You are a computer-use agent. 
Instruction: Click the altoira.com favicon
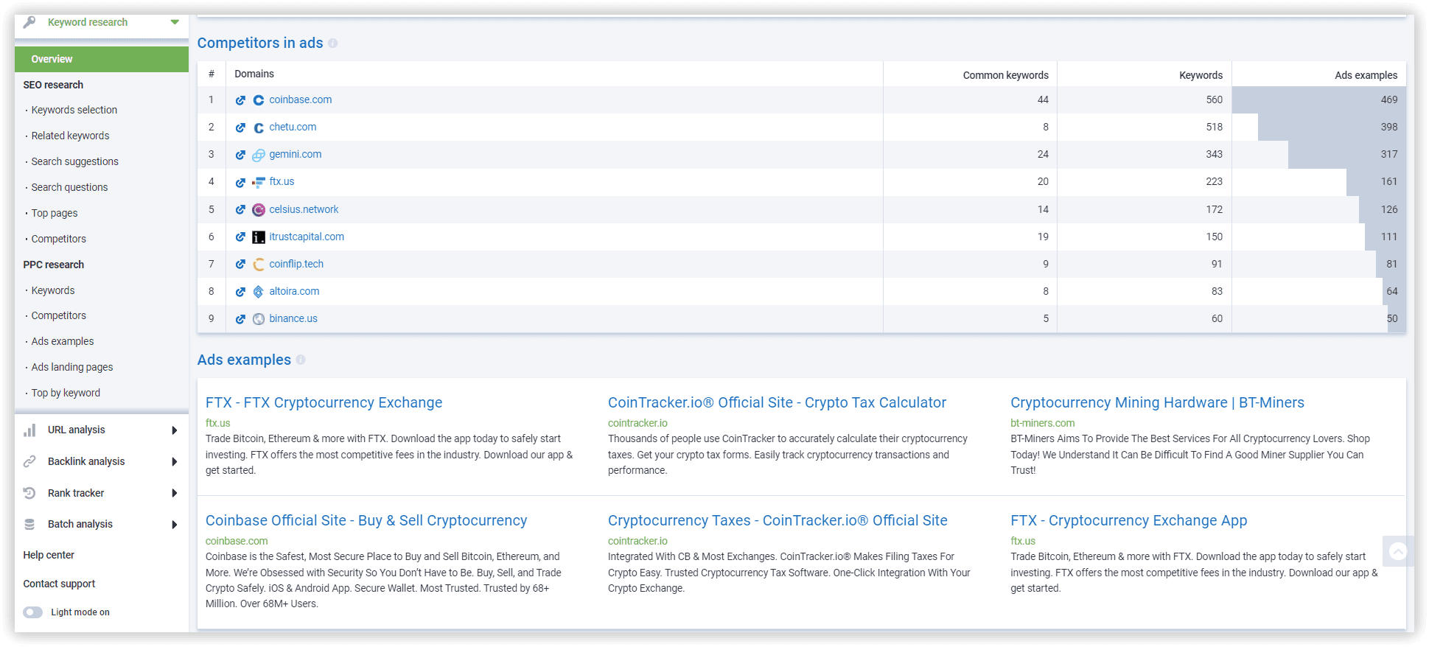(x=259, y=292)
